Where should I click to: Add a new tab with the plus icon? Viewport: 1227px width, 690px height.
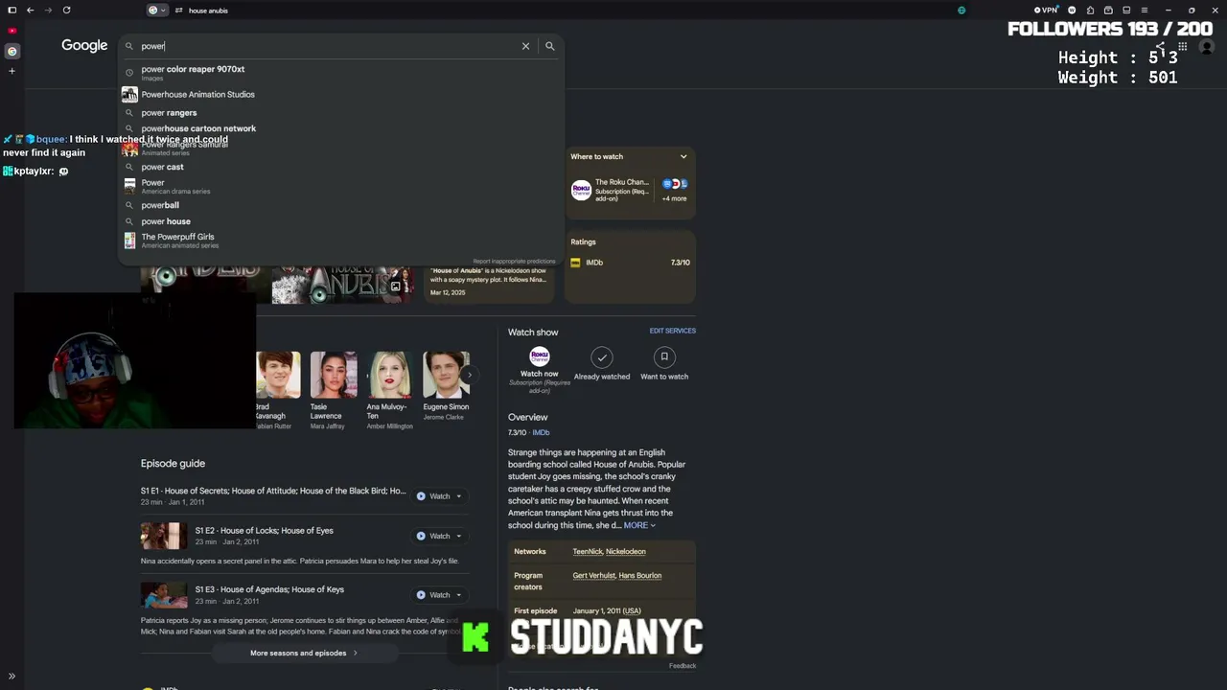(12, 71)
